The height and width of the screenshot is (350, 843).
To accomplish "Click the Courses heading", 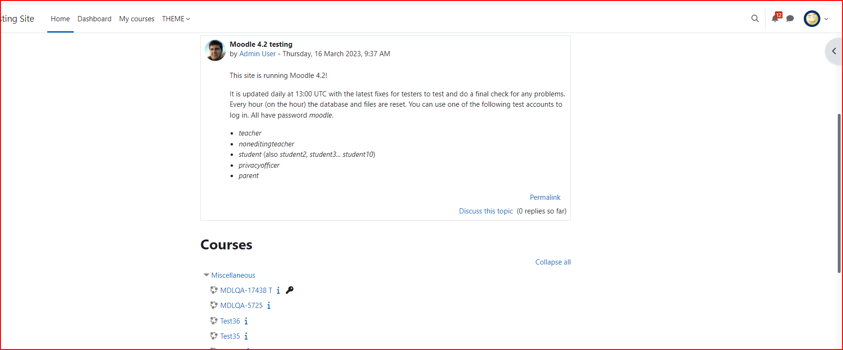I will click(x=226, y=245).
